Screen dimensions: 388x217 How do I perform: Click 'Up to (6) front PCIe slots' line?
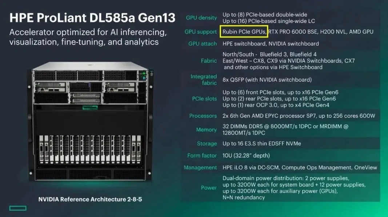pyautogui.click(x=280, y=92)
